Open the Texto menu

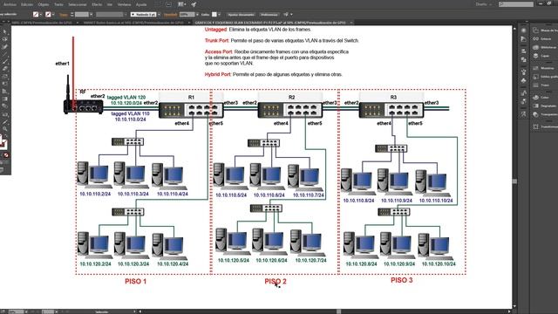pos(58,4)
